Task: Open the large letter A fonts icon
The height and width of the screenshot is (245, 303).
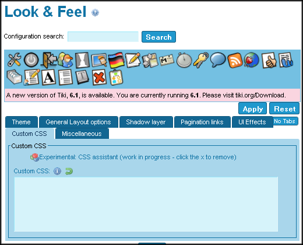Action: tap(48, 77)
